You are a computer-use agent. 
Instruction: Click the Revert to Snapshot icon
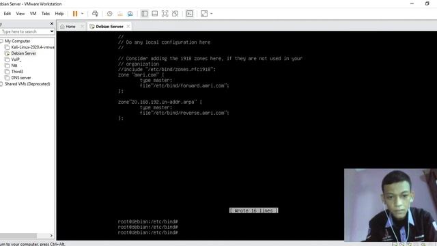click(120, 14)
